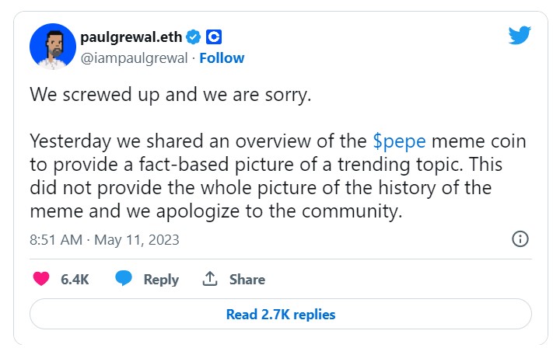Click the blue verified checkmark badge
The height and width of the screenshot is (348, 553).
194,37
